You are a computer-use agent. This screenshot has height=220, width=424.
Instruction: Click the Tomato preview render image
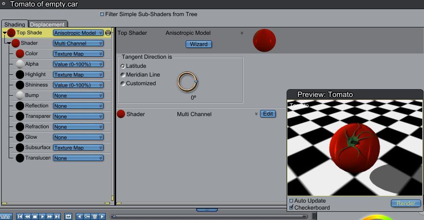pyautogui.click(x=355, y=148)
